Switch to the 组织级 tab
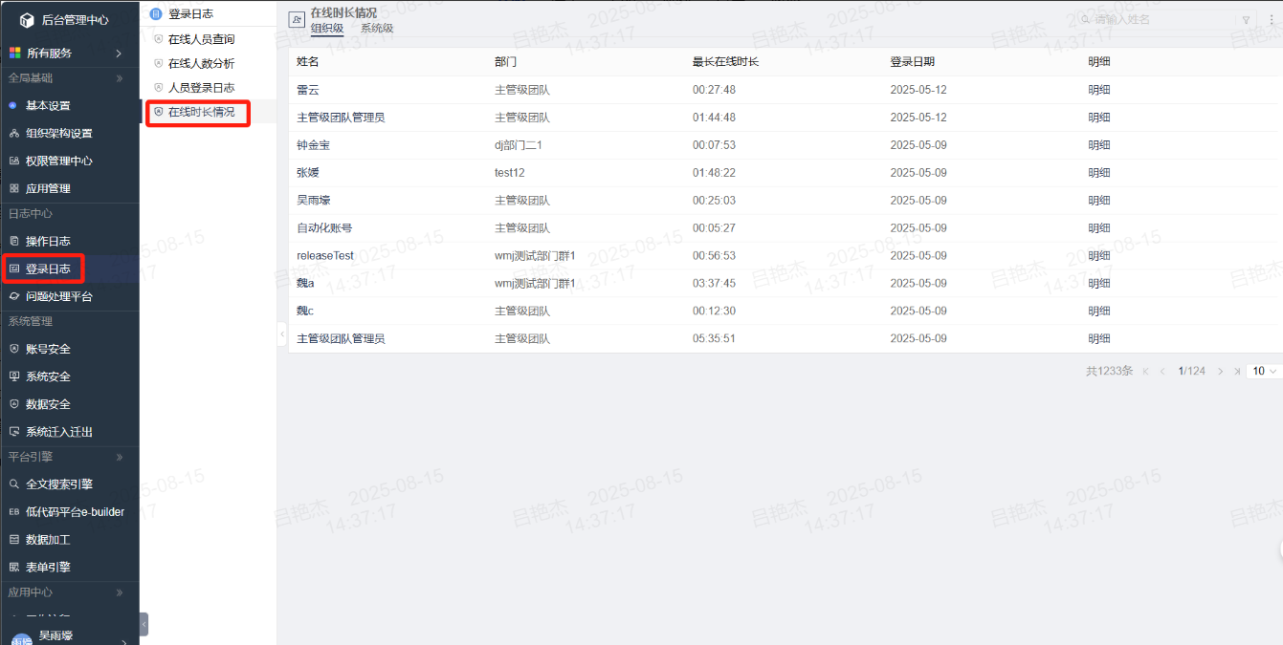The height and width of the screenshot is (645, 1283). click(327, 29)
